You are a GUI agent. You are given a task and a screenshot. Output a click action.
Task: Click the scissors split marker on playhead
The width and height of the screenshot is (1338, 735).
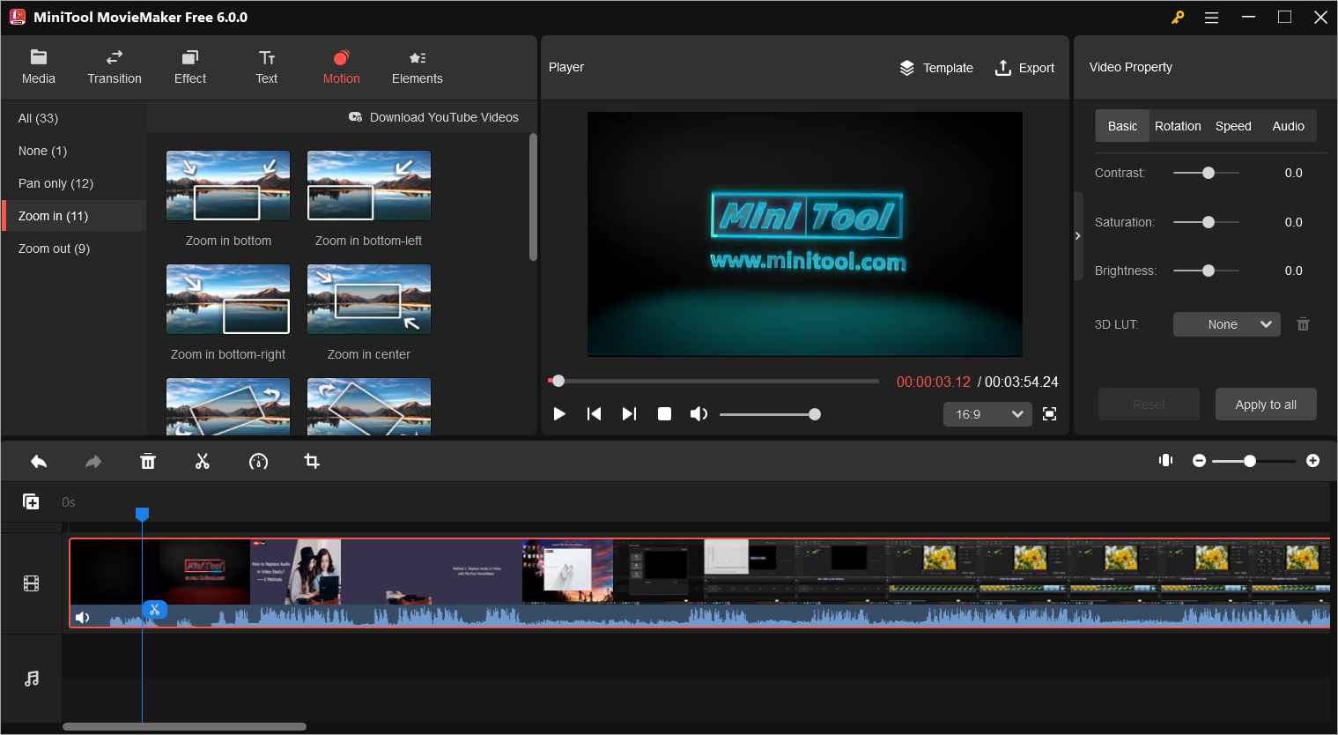[x=154, y=609]
